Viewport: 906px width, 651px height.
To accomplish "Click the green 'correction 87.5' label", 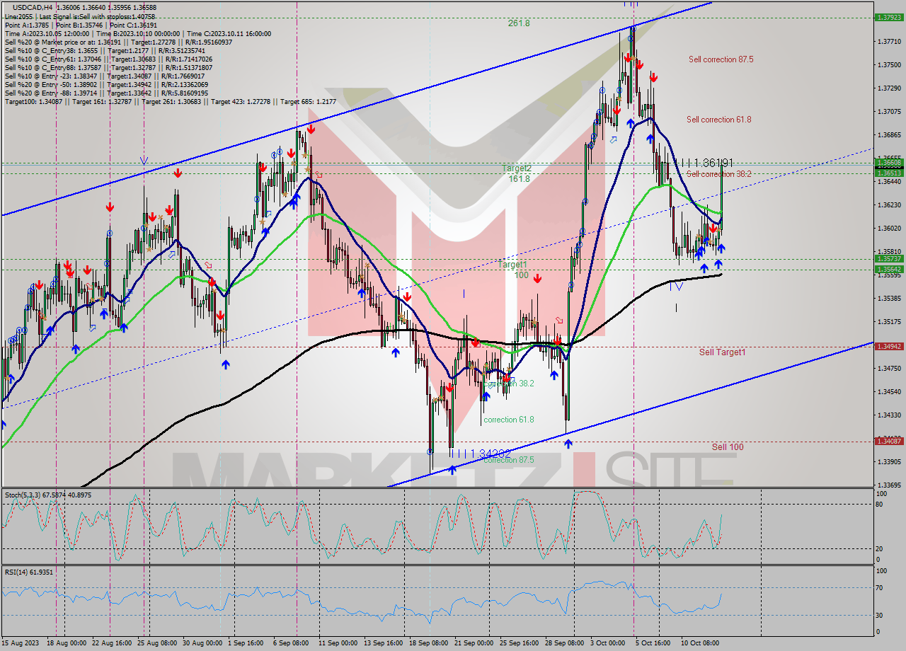I will [x=508, y=460].
